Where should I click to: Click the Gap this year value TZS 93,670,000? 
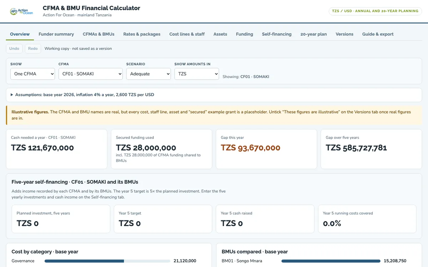(x=251, y=148)
